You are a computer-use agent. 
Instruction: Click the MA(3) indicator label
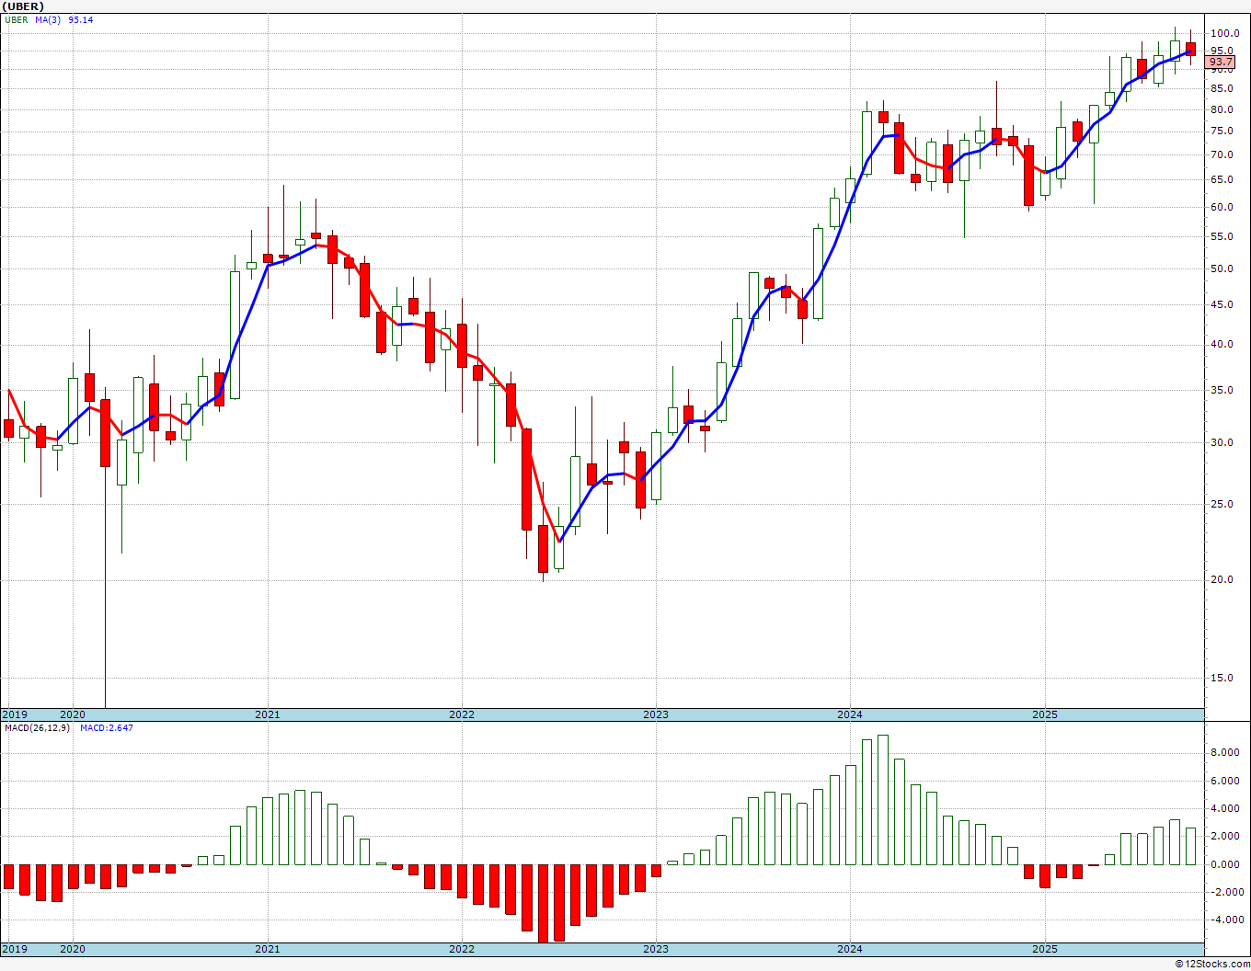click(49, 19)
